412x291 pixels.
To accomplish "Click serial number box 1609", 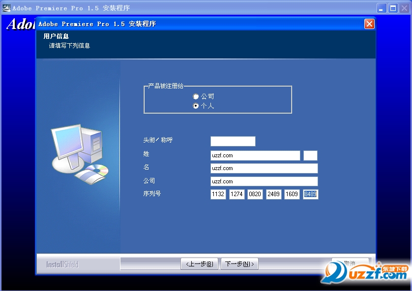I will [292, 194].
